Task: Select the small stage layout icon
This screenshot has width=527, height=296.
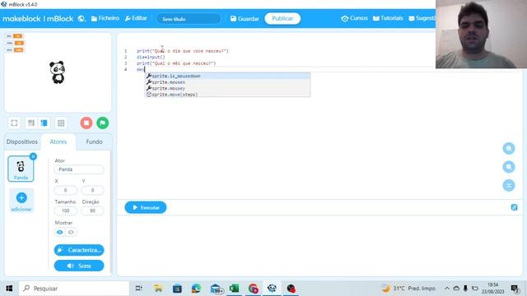Action: 31,123
